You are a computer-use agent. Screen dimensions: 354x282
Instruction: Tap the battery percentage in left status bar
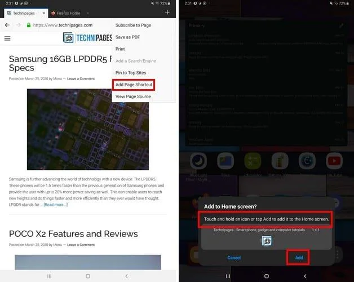point(163,3)
